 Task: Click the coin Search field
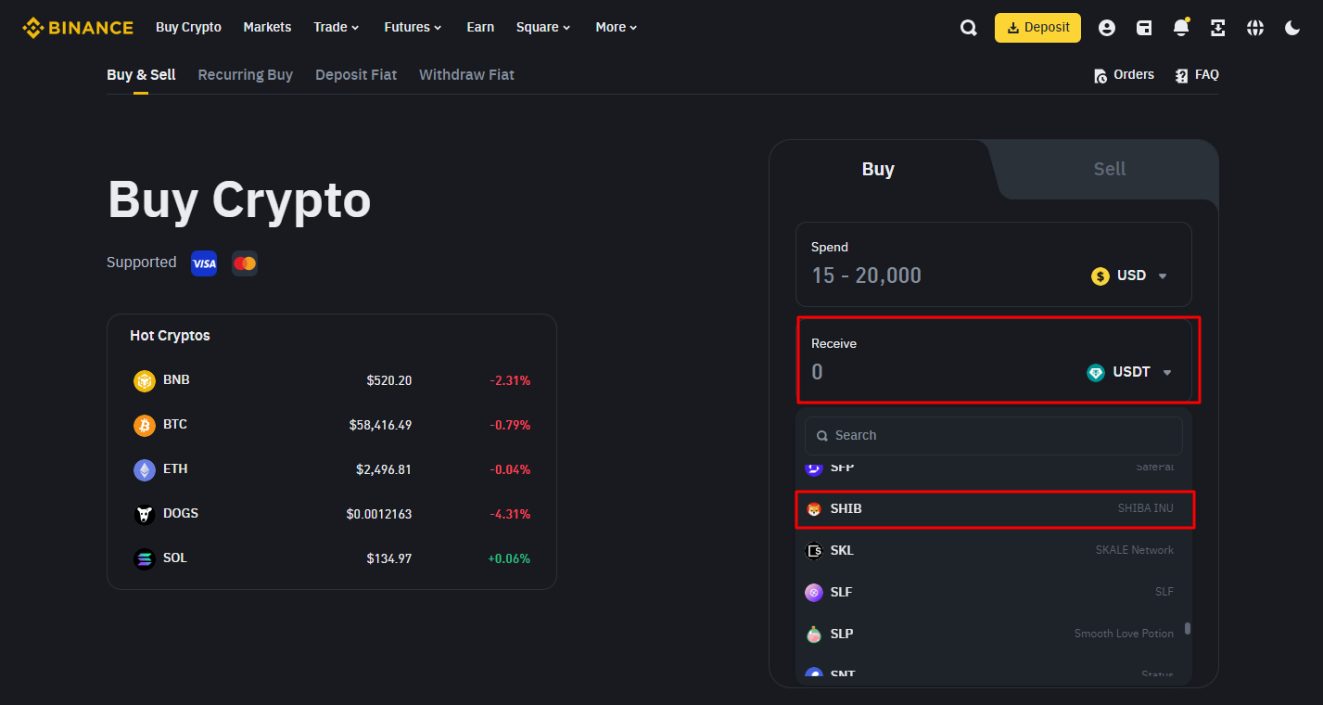pos(994,435)
